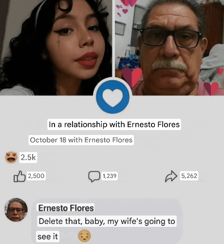224x244 pixels.
Task: Click the 5,262 shares count
Action: click(x=189, y=176)
